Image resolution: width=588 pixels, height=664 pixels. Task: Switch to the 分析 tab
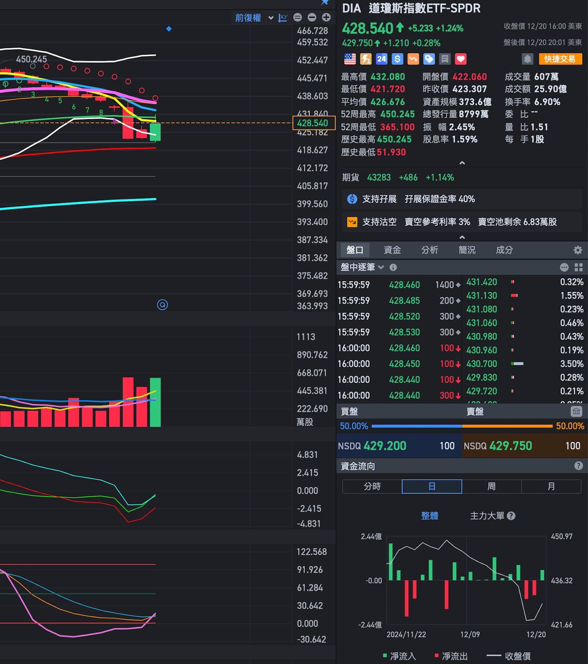point(430,250)
